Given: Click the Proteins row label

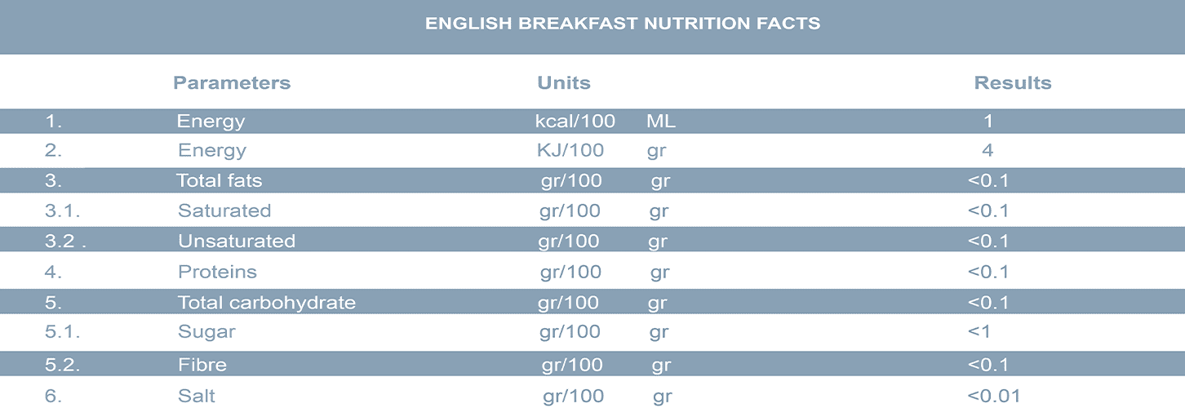Looking at the screenshot, I should pos(217,272).
